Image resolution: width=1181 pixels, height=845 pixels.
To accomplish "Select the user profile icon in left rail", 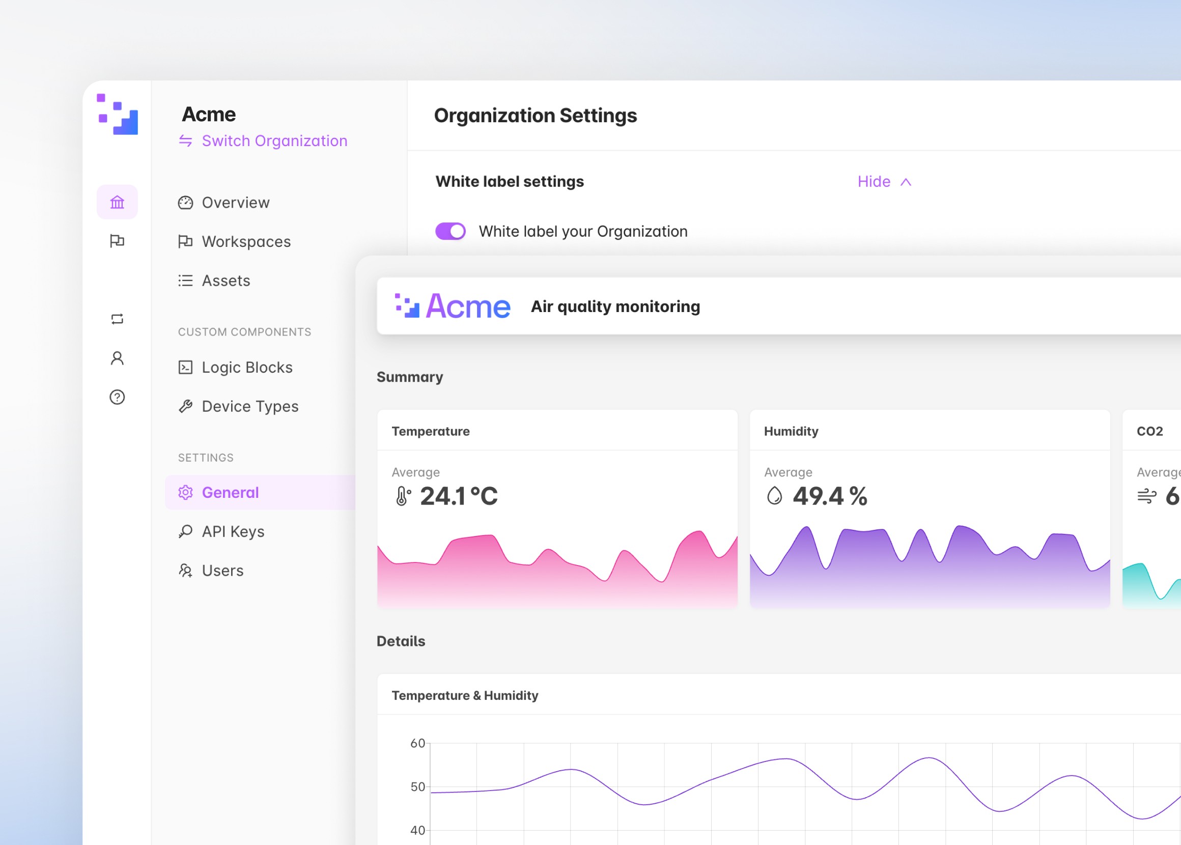I will (117, 358).
